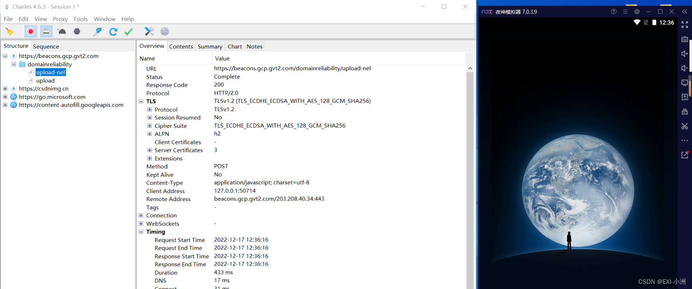Collapse the Nox sidebar with double-arrow icon
Screen dimensions: 692x289
pyautogui.click(x=684, y=12)
